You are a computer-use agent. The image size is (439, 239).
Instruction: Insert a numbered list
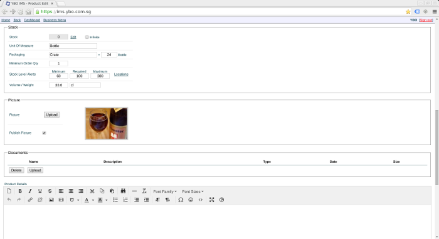point(125,200)
